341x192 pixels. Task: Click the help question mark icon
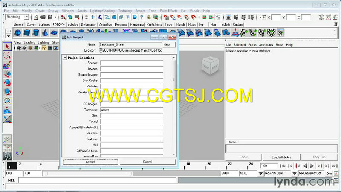[142, 17]
